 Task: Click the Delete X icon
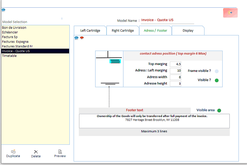[x=36, y=152]
